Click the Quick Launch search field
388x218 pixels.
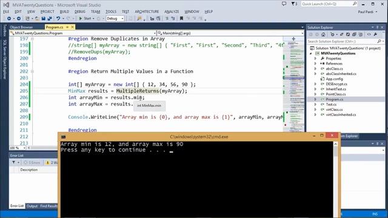tap(329, 4)
